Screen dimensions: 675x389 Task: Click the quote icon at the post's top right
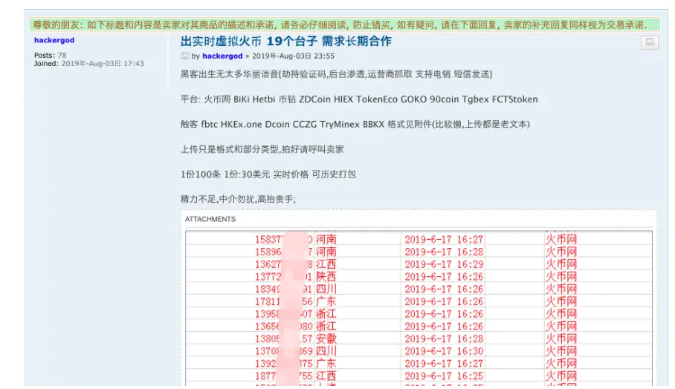[x=649, y=42]
